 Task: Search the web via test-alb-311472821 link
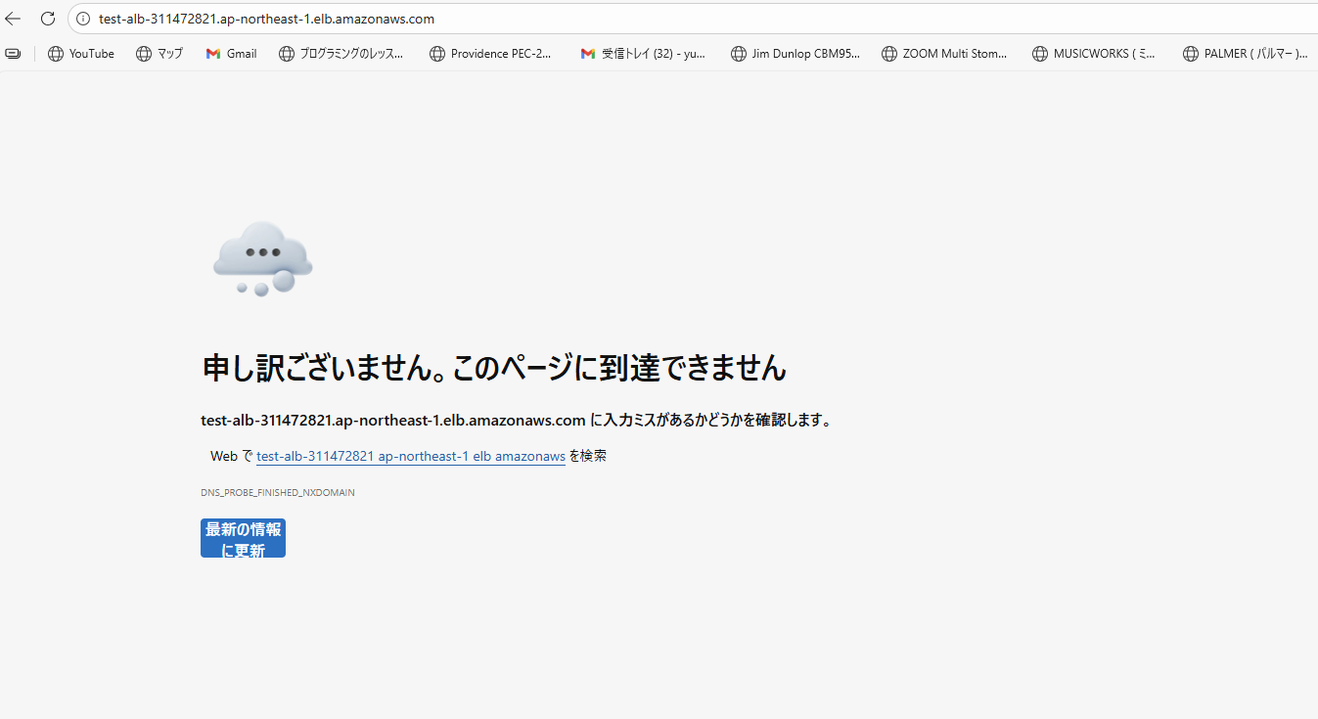411,456
